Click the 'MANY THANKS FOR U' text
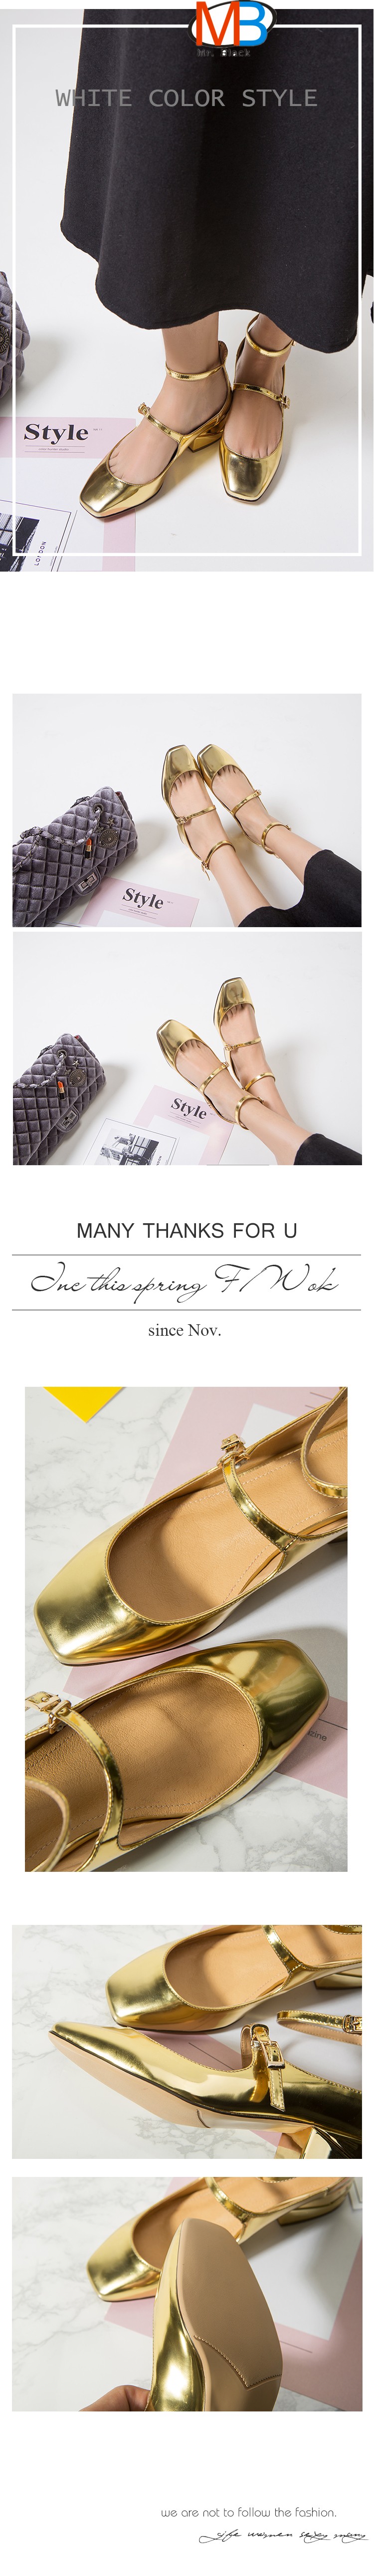Viewport: 374px width, 2576px height. coord(187,1231)
